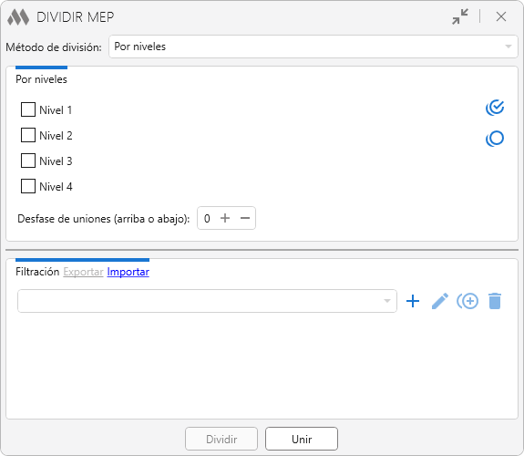The width and height of the screenshot is (524, 456).
Task: Delete the filter with trash icon
Action: coord(495,301)
